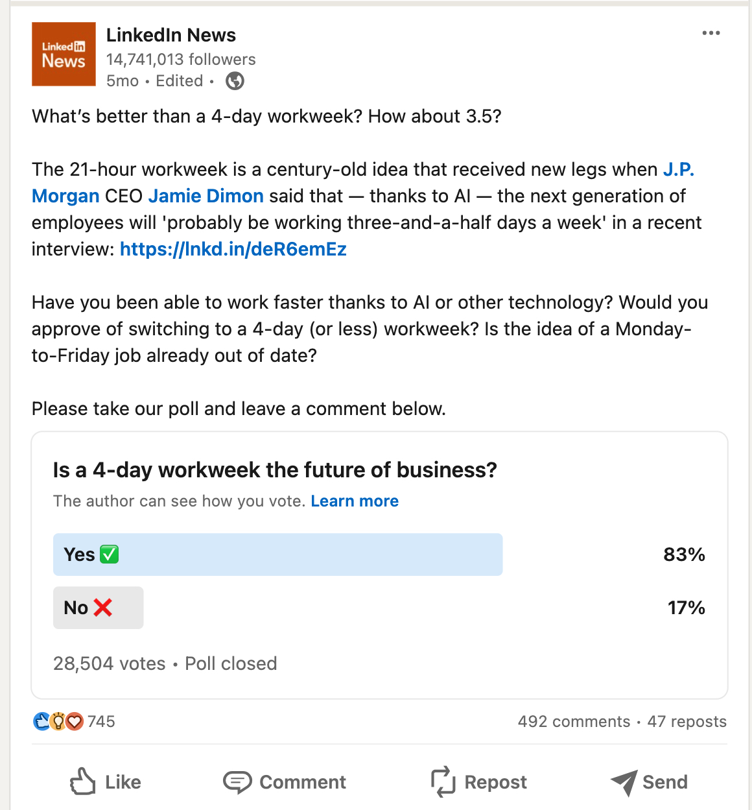Image resolution: width=752 pixels, height=810 pixels.
Task: Click the Edited label on the post
Action: tap(180, 80)
